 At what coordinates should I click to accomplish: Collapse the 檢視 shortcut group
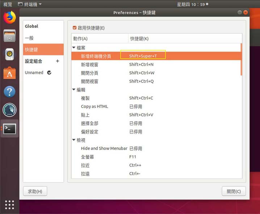[x=74, y=140]
